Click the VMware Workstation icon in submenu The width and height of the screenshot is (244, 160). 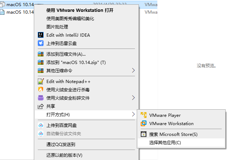tap(144, 123)
